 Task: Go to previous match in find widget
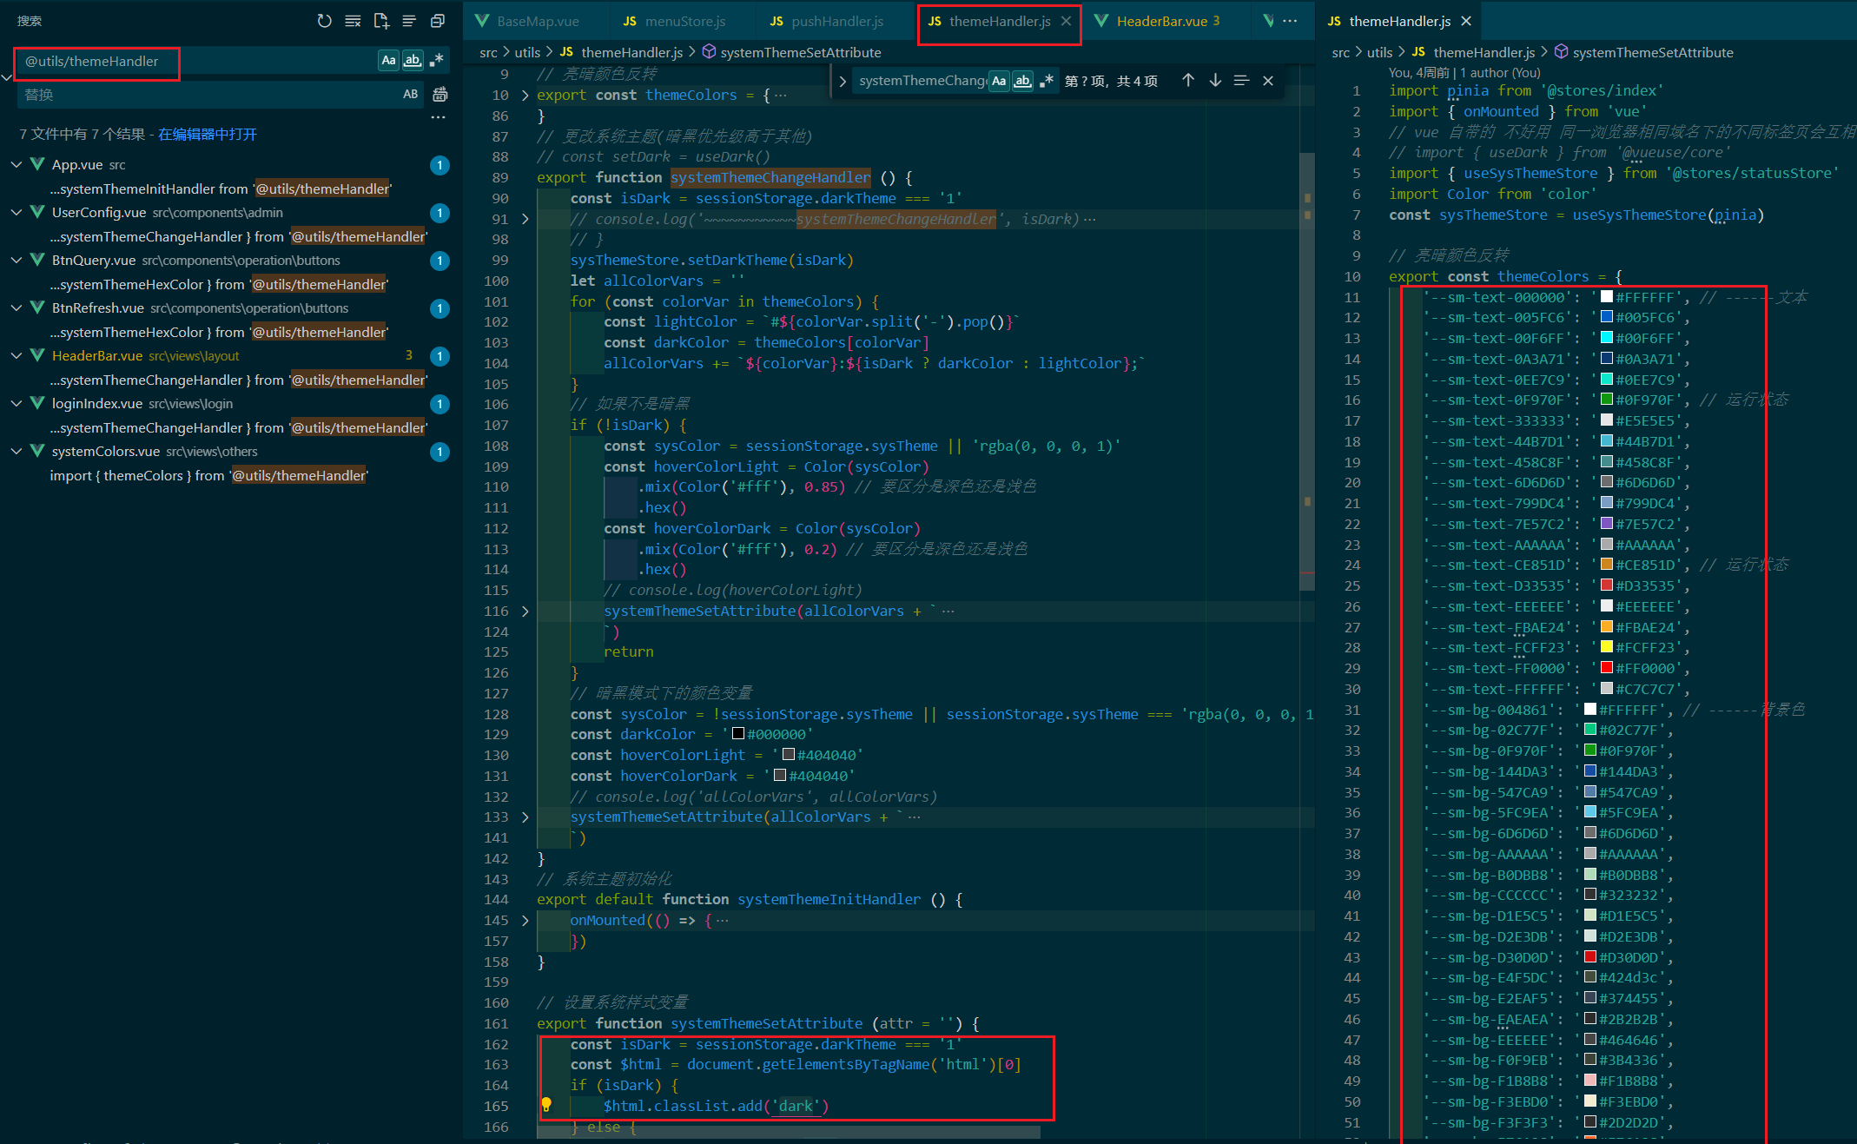coord(1188,81)
